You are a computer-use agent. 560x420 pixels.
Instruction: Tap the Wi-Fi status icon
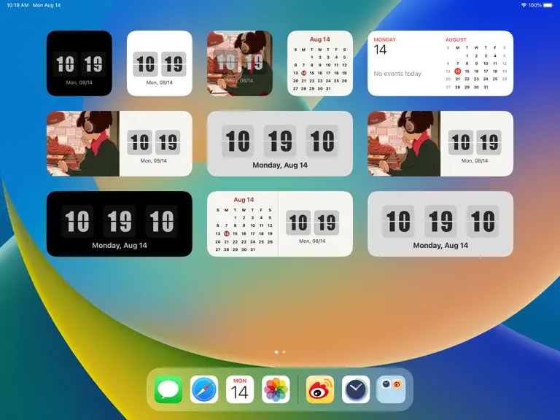pos(524,5)
